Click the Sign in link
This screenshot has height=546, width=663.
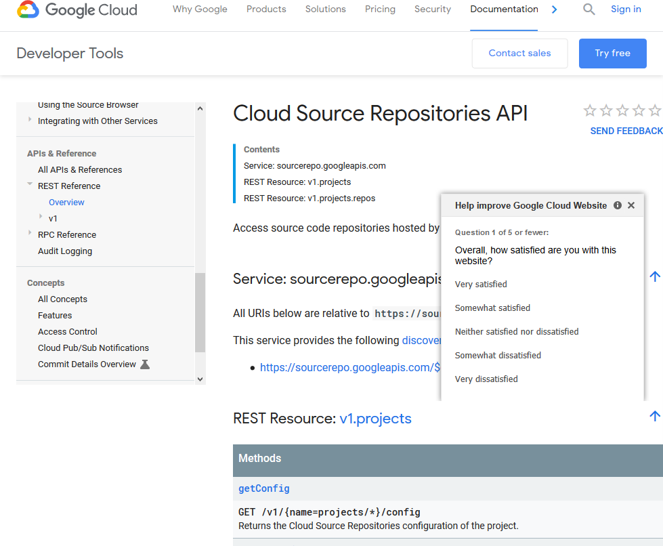click(625, 9)
